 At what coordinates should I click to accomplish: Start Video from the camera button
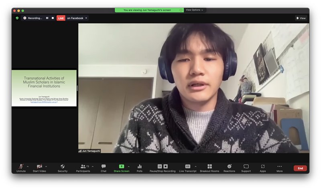pos(39,167)
